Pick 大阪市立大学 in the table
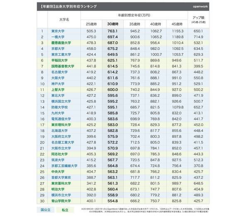This screenshot has height=217, width=249. pos(61,148)
